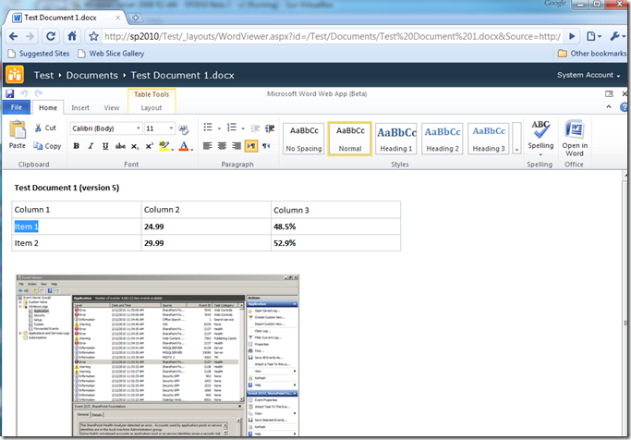Open the Spelling dropdown arrow
The height and width of the screenshot is (440, 631).
tap(540, 154)
